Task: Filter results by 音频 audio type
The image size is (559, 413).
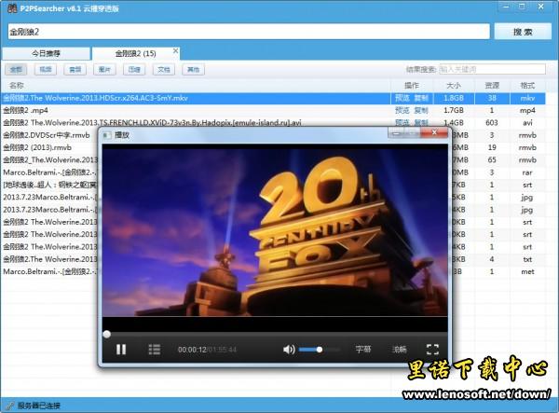Action: tap(75, 70)
